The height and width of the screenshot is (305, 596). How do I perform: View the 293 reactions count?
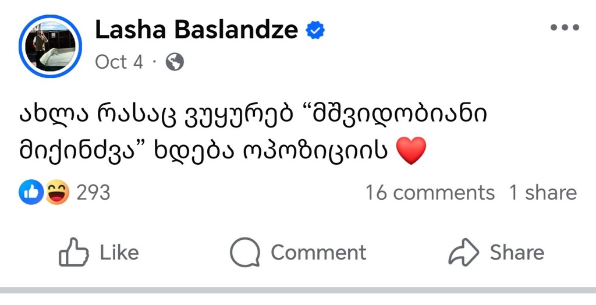tap(93, 193)
